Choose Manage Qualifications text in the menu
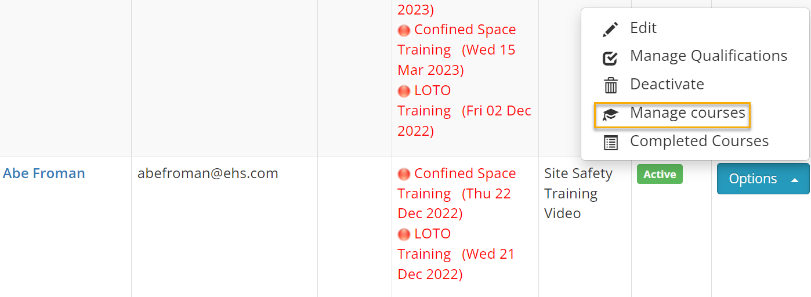The height and width of the screenshot is (297, 811). click(708, 56)
